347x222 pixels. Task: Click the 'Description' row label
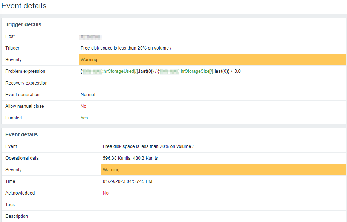click(x=17, y=216)
